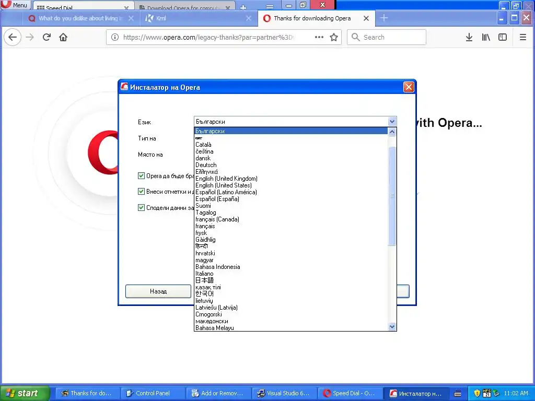Toggle import bookmarks checkbox

coord(141,191)
